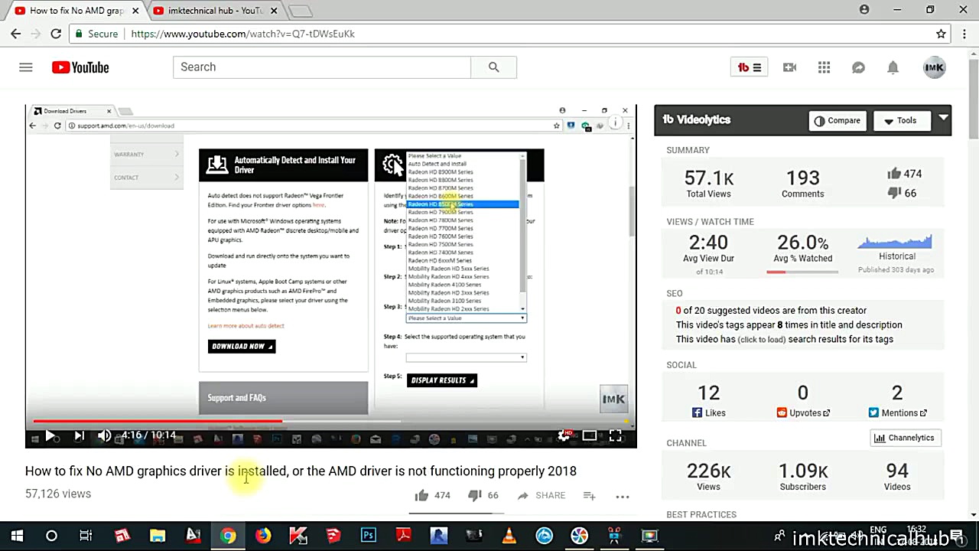Image resolution: width=979 pixels, height=551 pixels.
Task: Skip to next video
Action: [78, 435]
